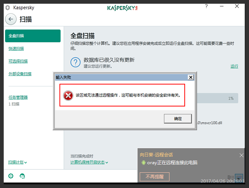Screen dimensions: 249x188
Task: Open the 任务管理器 link
Action: click(18, 97)
